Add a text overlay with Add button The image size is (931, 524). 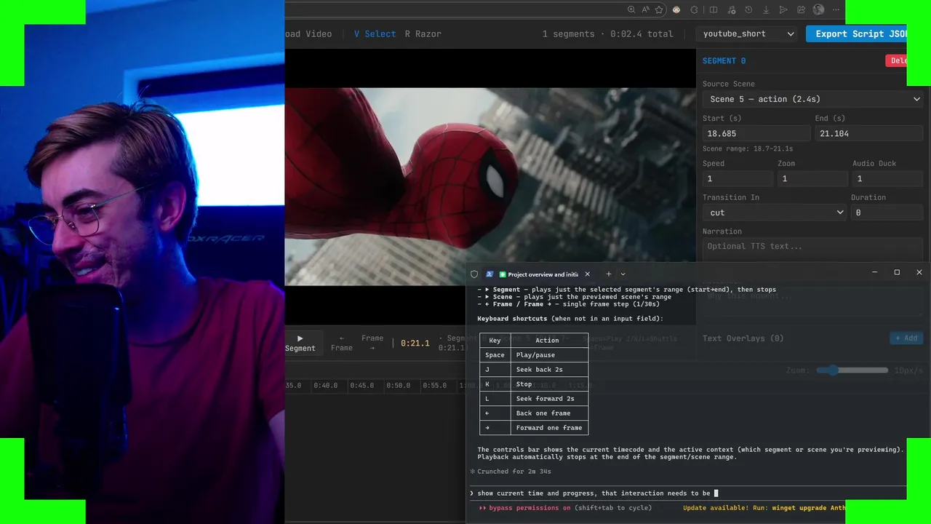click(906, 338)
